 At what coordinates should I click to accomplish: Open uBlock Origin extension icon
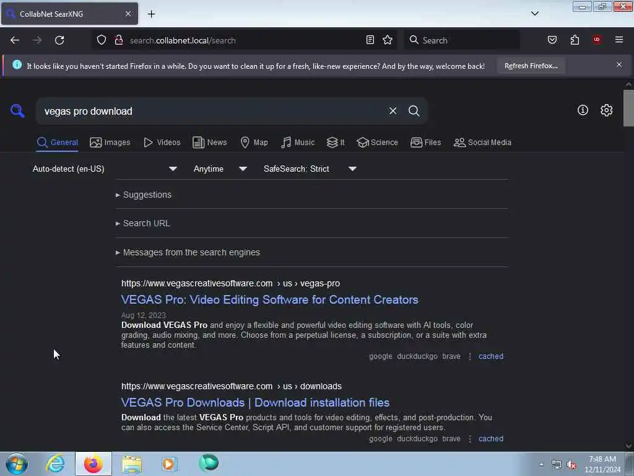click(597, 39)
